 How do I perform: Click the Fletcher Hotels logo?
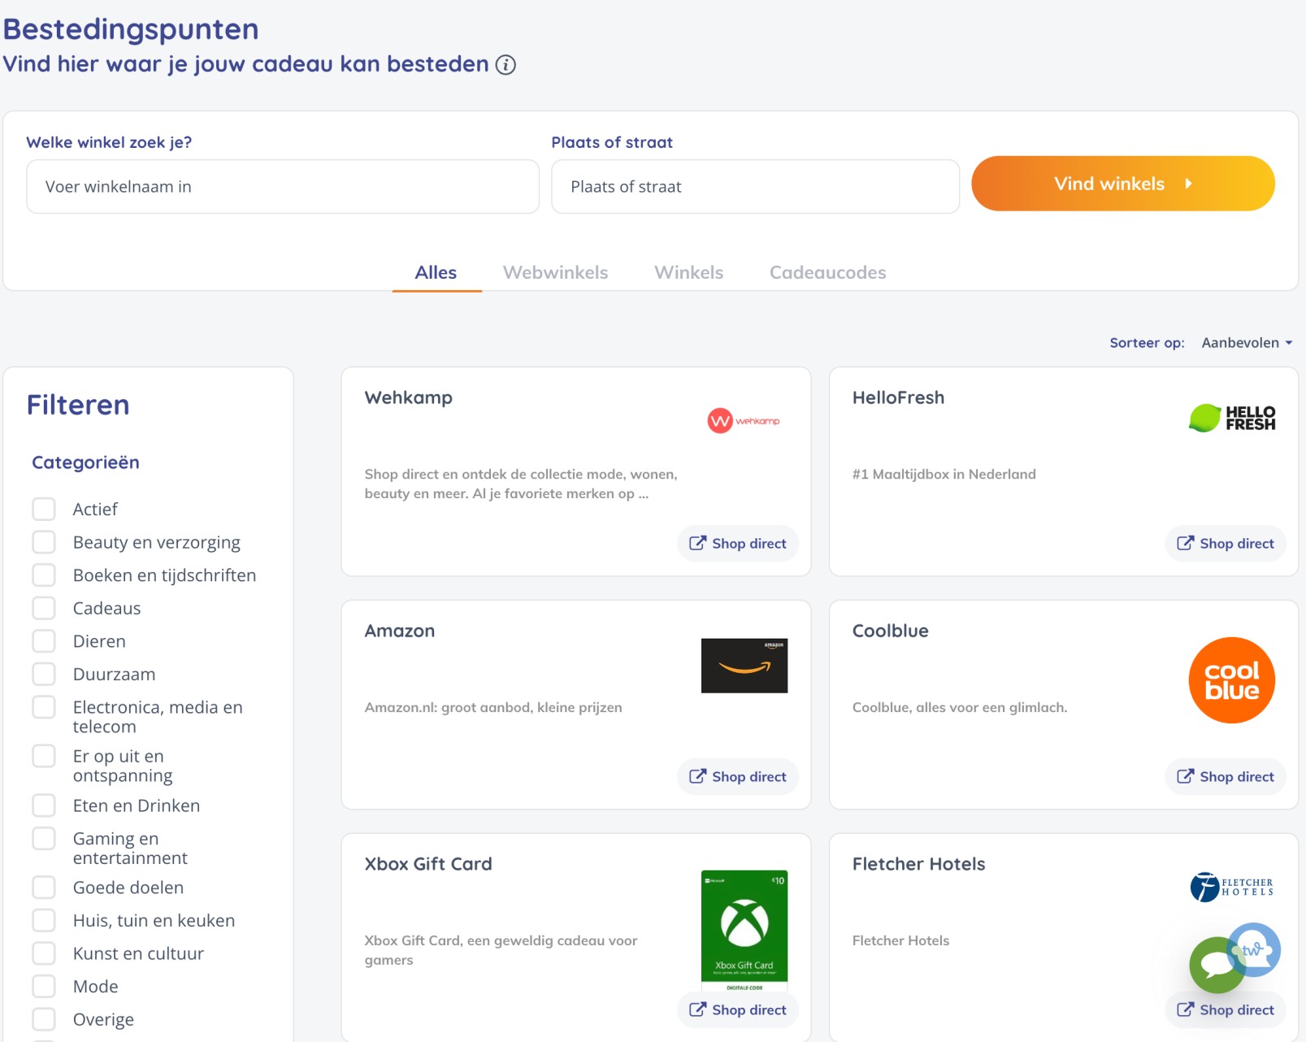(1232, 887)
